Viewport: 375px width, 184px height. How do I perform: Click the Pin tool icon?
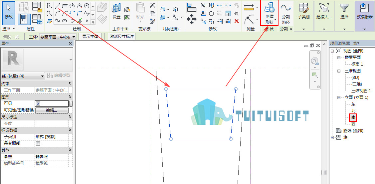[237, 13]
